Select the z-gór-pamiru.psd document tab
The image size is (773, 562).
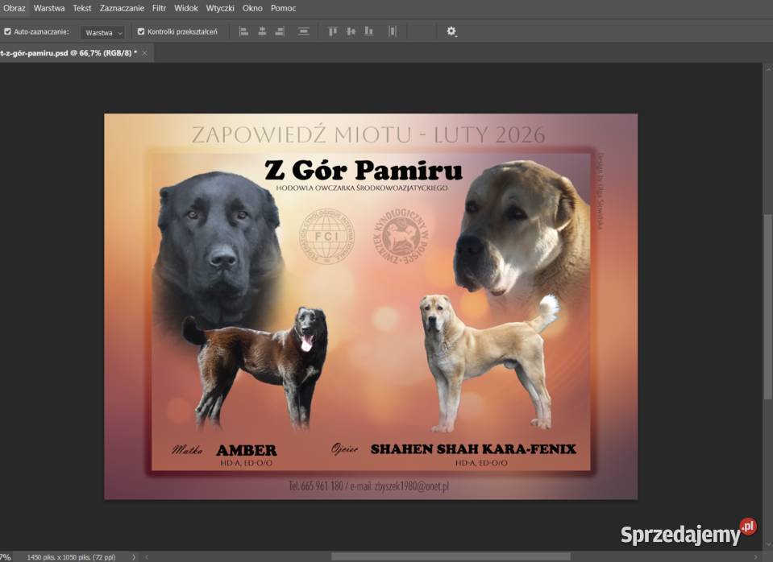69,53
